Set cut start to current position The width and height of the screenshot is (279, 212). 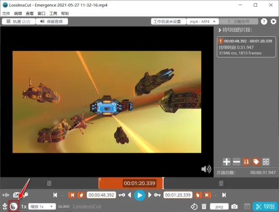click(81, 195)
